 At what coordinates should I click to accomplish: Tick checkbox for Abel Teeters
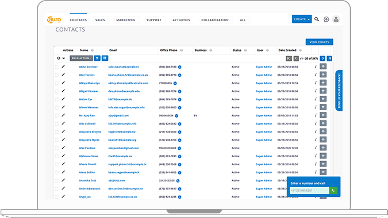tap(57, 75)
